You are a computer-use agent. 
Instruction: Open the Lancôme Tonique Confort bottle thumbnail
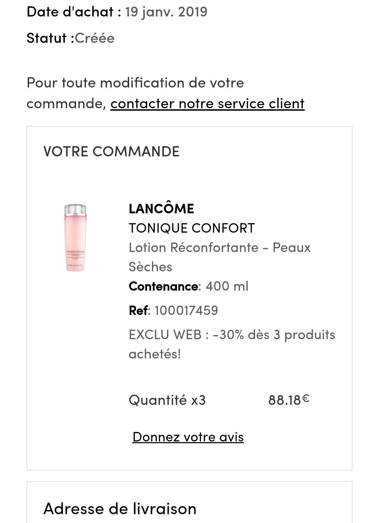75,238
